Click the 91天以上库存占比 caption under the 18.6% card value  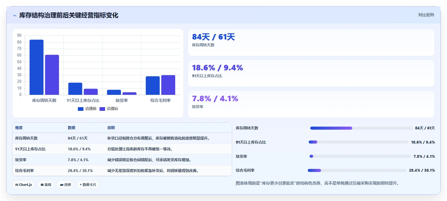coord(207,76)
